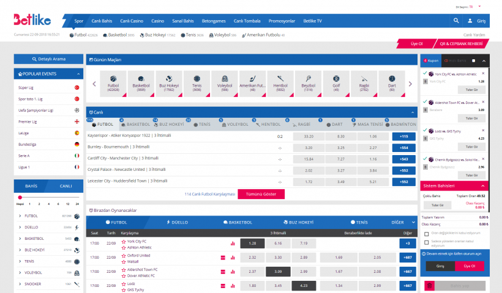Expand Snooker in sidebar sports tree
502x293 pixels.
point(20,284)
